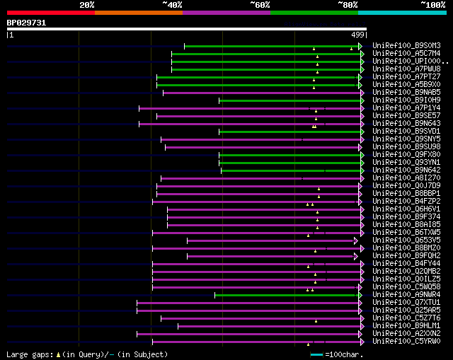
Task: Open hit UniRef100_B9S0M3
Action: (x=406, y=45)
